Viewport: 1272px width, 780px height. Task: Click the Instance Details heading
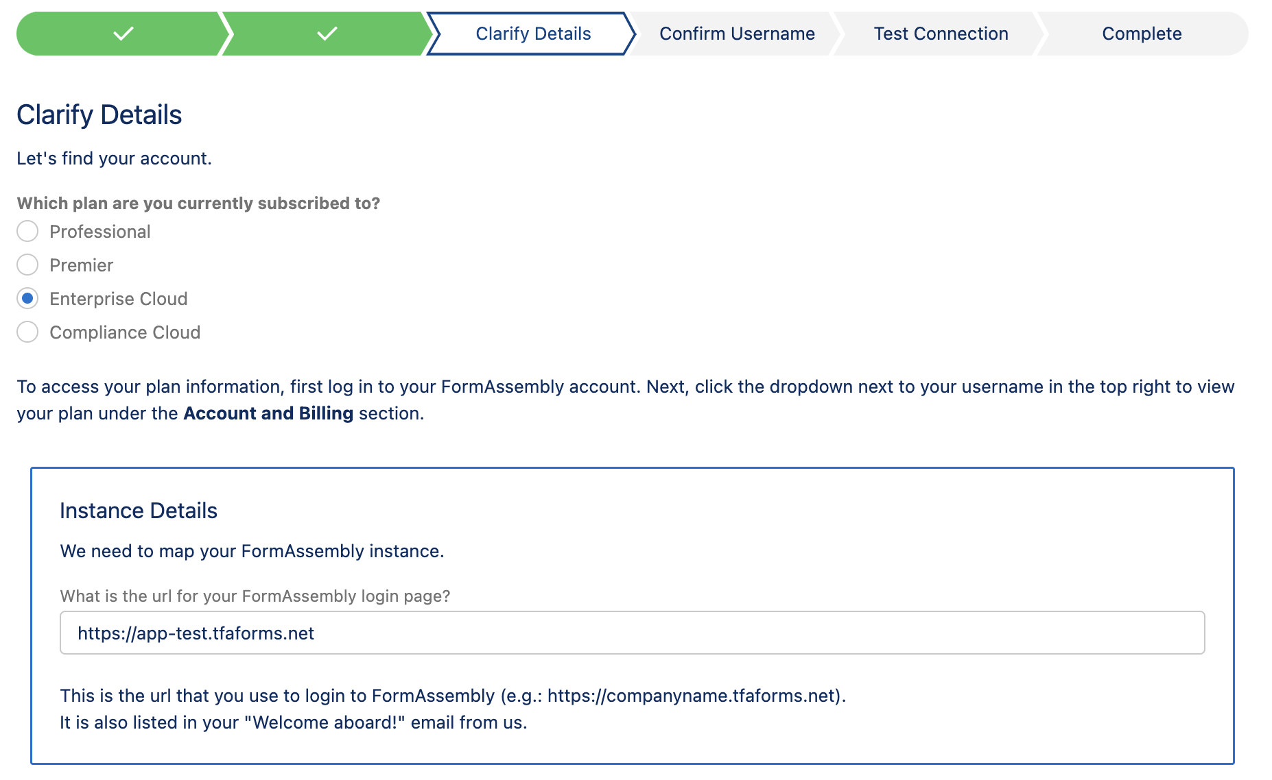[139, 511]
